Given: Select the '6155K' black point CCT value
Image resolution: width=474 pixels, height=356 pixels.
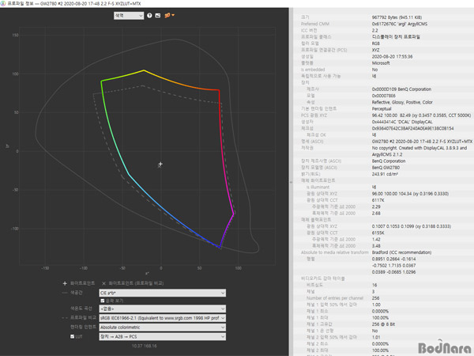Looking at the screenshot, I should pos(378,233).
